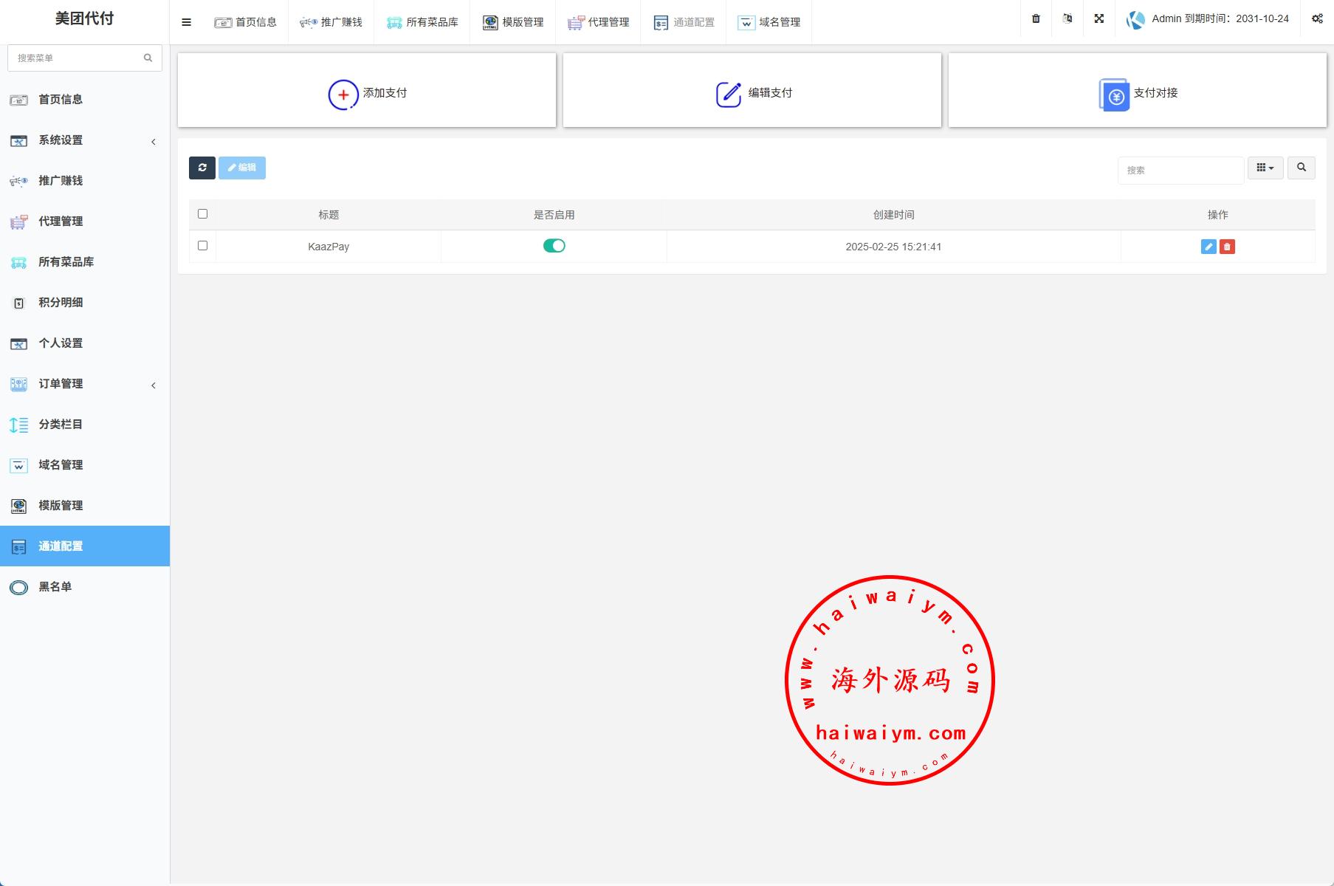Open 黑名单 in the sidebar menu

pos(55,587)
